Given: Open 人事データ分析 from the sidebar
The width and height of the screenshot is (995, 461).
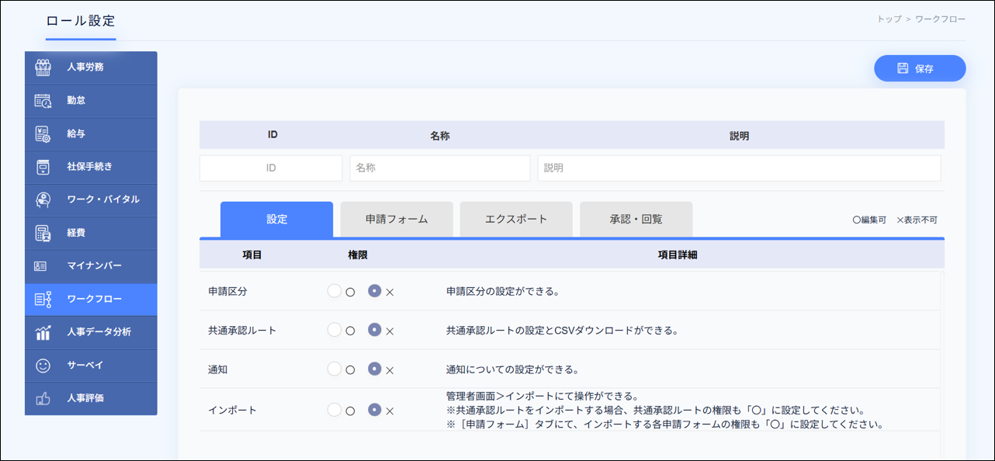Looking at the screenshot, I should (x=43, y=332).
